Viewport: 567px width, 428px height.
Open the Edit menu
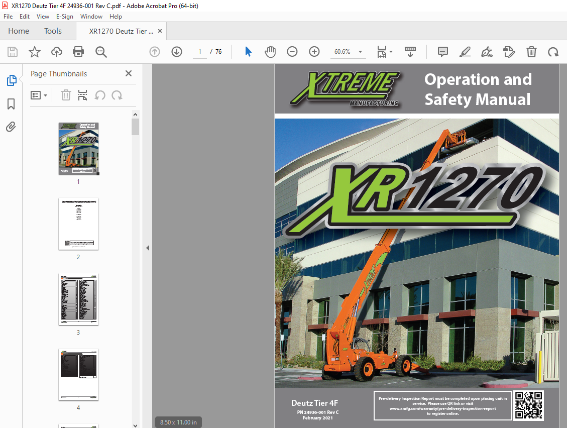pos(25,17)
